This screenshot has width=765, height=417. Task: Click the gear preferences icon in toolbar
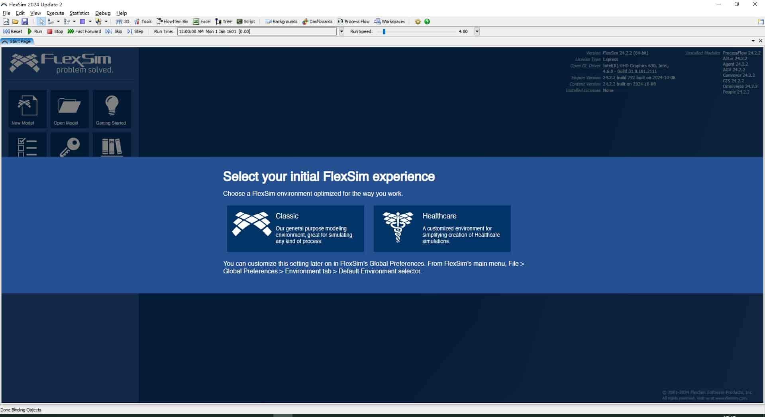click(x=418, y=21)
